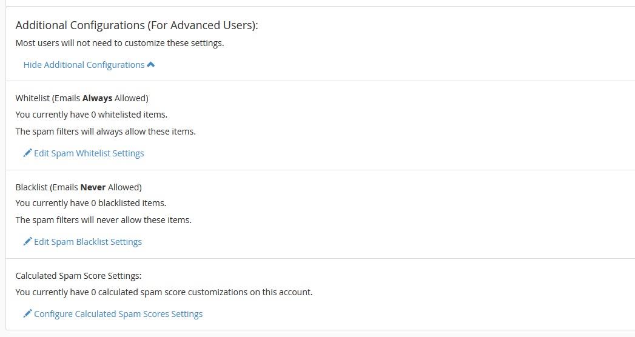Select the Whitelist (Emails Always Allowed) heading
The image size is (635, 337).
[x=82, y=98]
